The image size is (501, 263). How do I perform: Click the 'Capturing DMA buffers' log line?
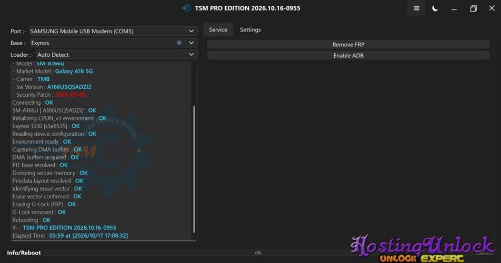coord(47,149)
